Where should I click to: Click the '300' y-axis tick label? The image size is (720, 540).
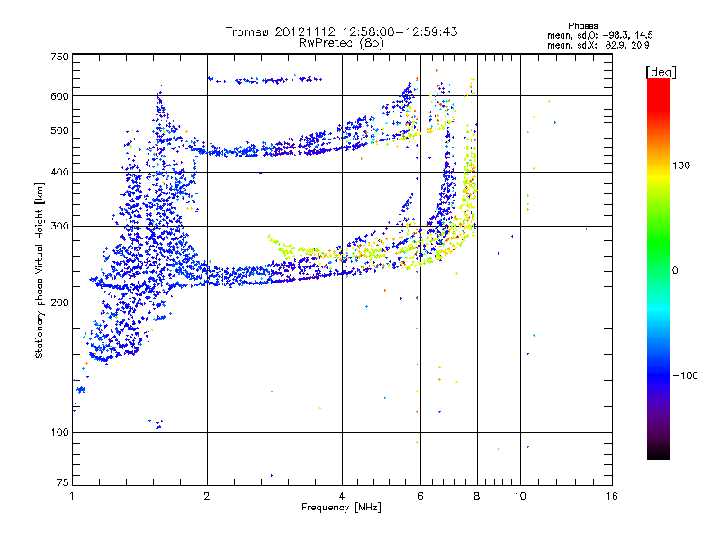(59, 226)
